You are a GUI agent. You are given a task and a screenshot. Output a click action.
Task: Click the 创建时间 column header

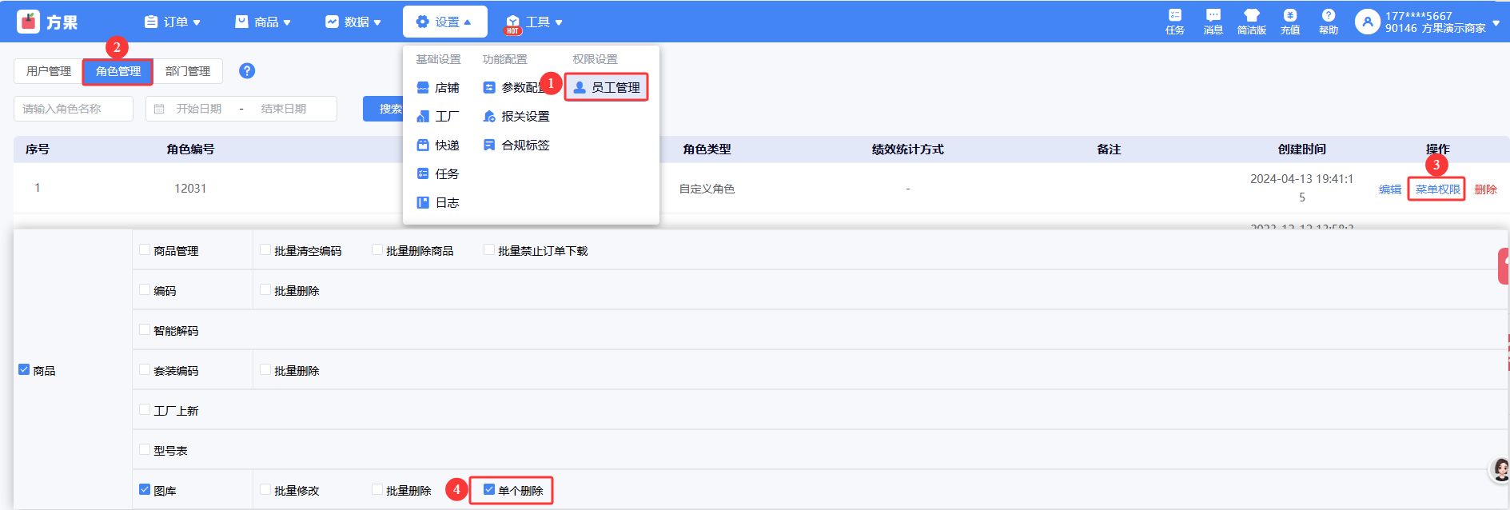1301,149
